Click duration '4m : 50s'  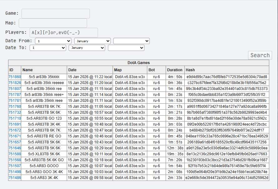(175, 77)
